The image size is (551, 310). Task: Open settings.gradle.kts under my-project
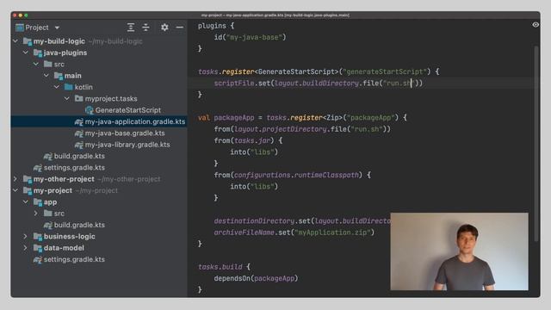tap(74, 259)
